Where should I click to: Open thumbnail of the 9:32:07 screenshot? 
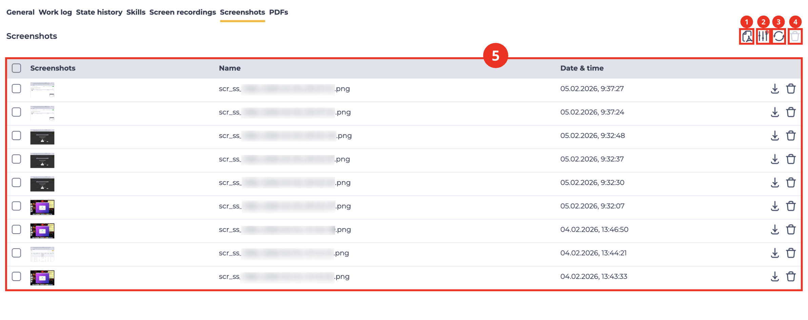42,207
